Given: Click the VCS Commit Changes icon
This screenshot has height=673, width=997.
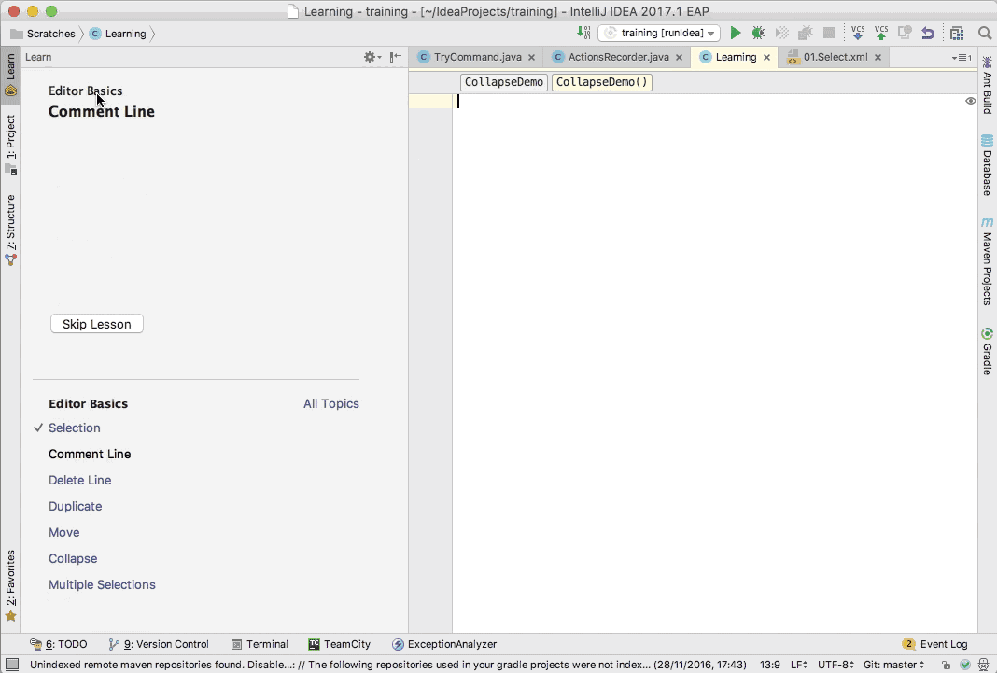Looking at the screenshot, I should coord(880,33).
